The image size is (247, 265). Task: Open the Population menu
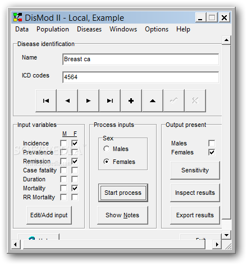pos(53,29)
